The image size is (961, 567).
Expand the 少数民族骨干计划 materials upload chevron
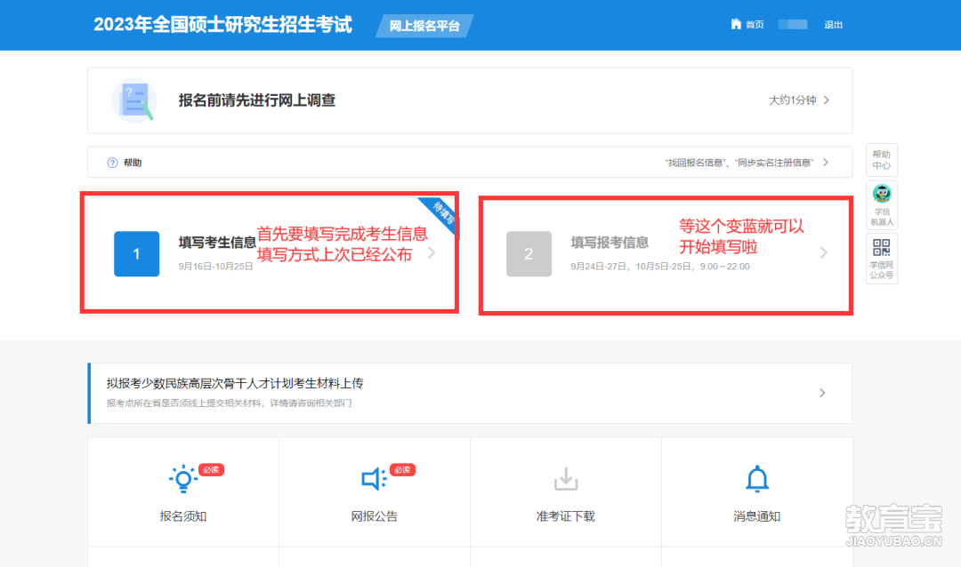pos(822,393)
